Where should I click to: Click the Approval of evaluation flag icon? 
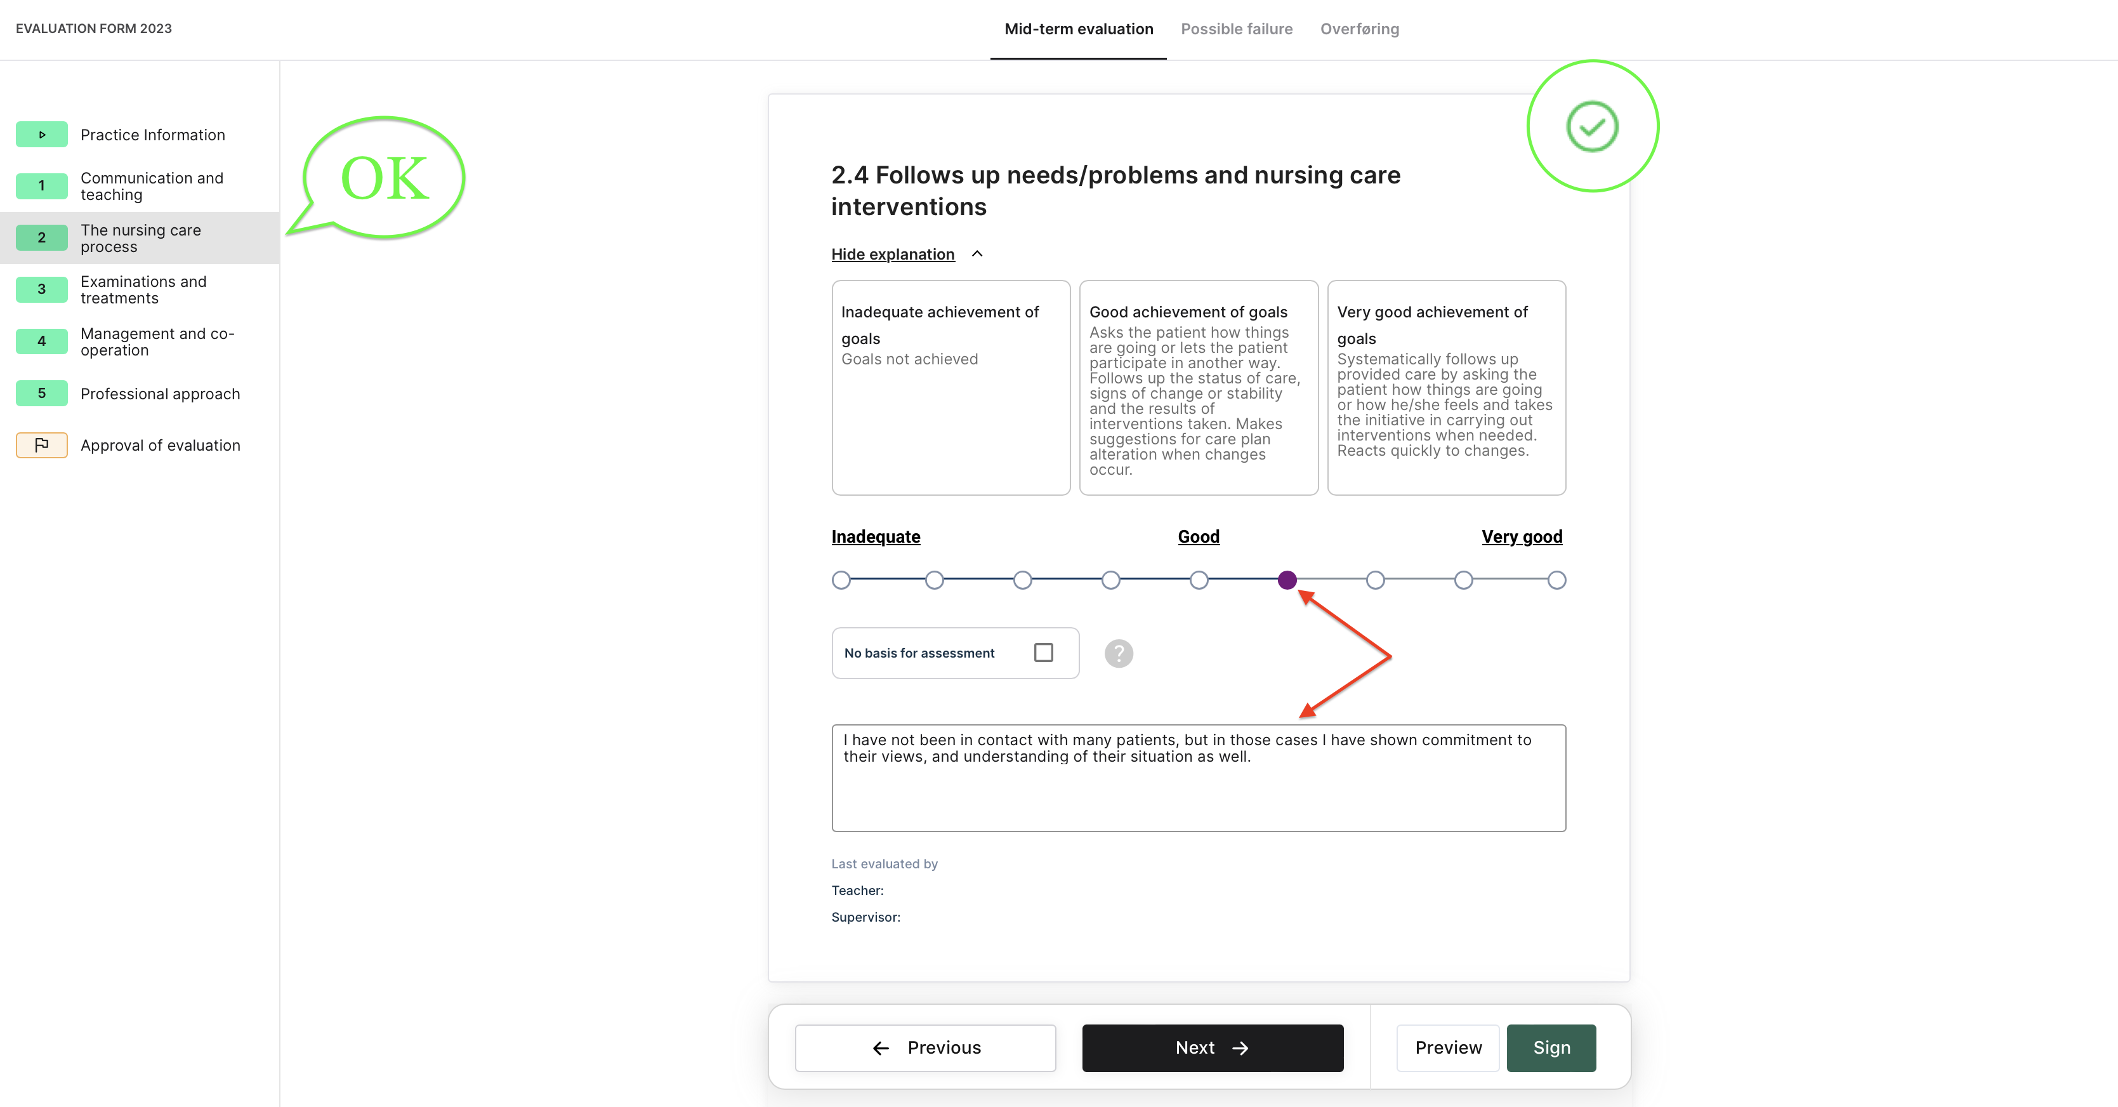(x=41, y=445)
